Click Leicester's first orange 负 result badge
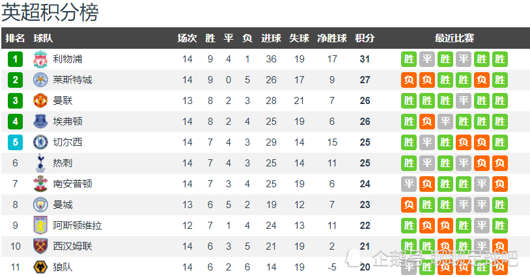The image size is (530, 277). tap(408, 80)
